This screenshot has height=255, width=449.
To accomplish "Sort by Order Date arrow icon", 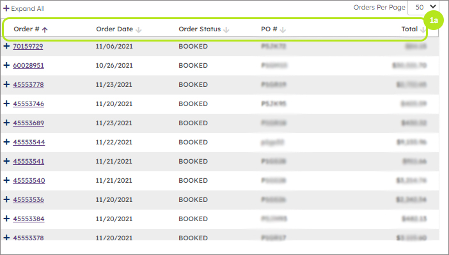I will coord(139,29).
